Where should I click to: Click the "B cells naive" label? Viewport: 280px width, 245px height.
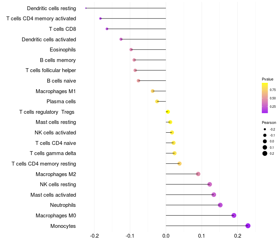tap(61, 81)
